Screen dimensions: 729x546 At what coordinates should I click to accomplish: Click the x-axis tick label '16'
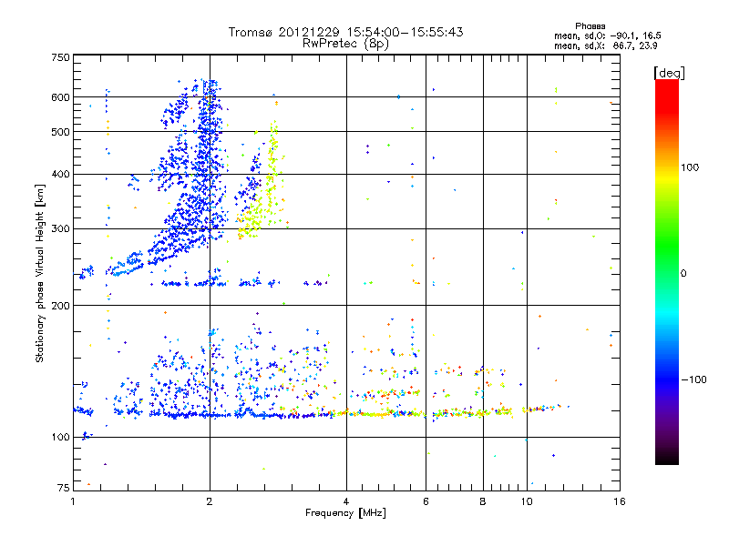[620, 501]
